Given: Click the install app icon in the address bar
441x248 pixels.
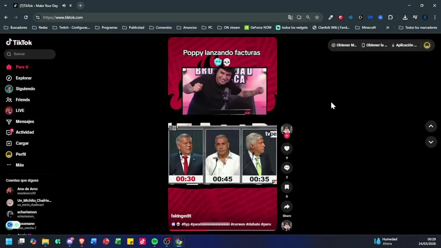Looking at the screenshot, I should coord(299,17).
